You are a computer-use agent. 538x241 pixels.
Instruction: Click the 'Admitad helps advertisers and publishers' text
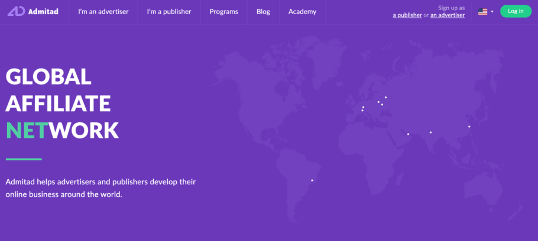(101, 188)
